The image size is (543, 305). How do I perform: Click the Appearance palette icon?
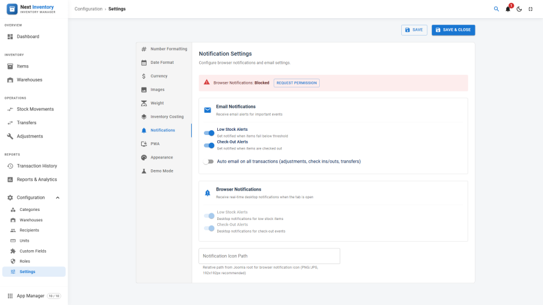[x=144, y=157]
